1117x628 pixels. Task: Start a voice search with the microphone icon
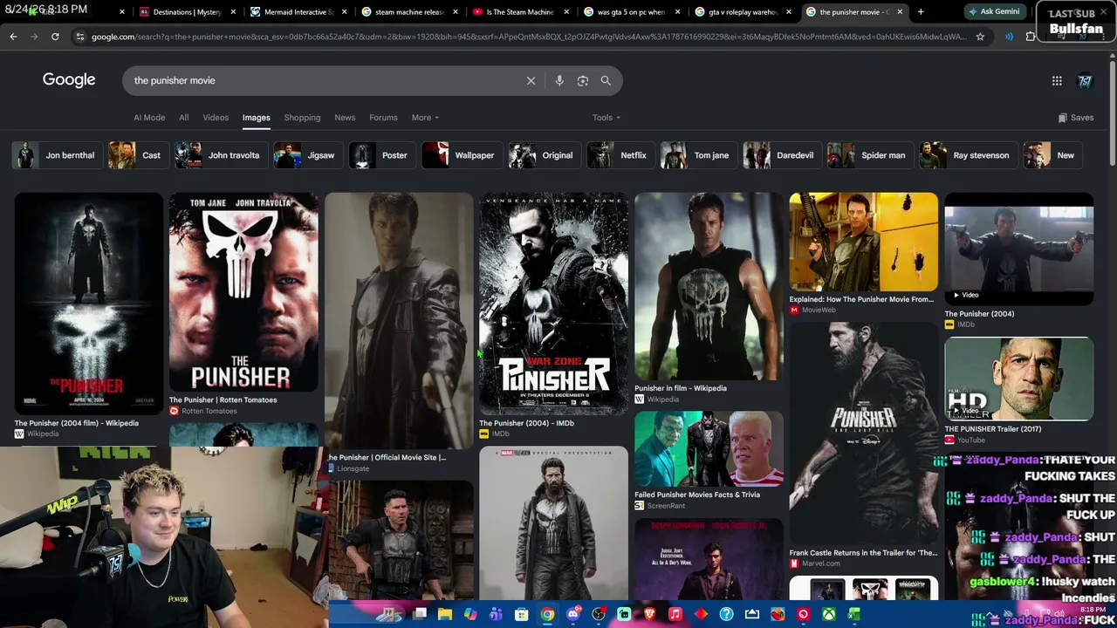[x=559, y=80]
